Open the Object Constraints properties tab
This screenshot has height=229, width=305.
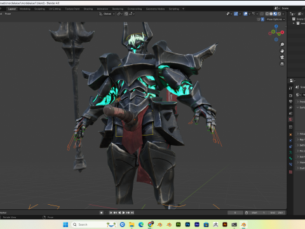[290, 146]
